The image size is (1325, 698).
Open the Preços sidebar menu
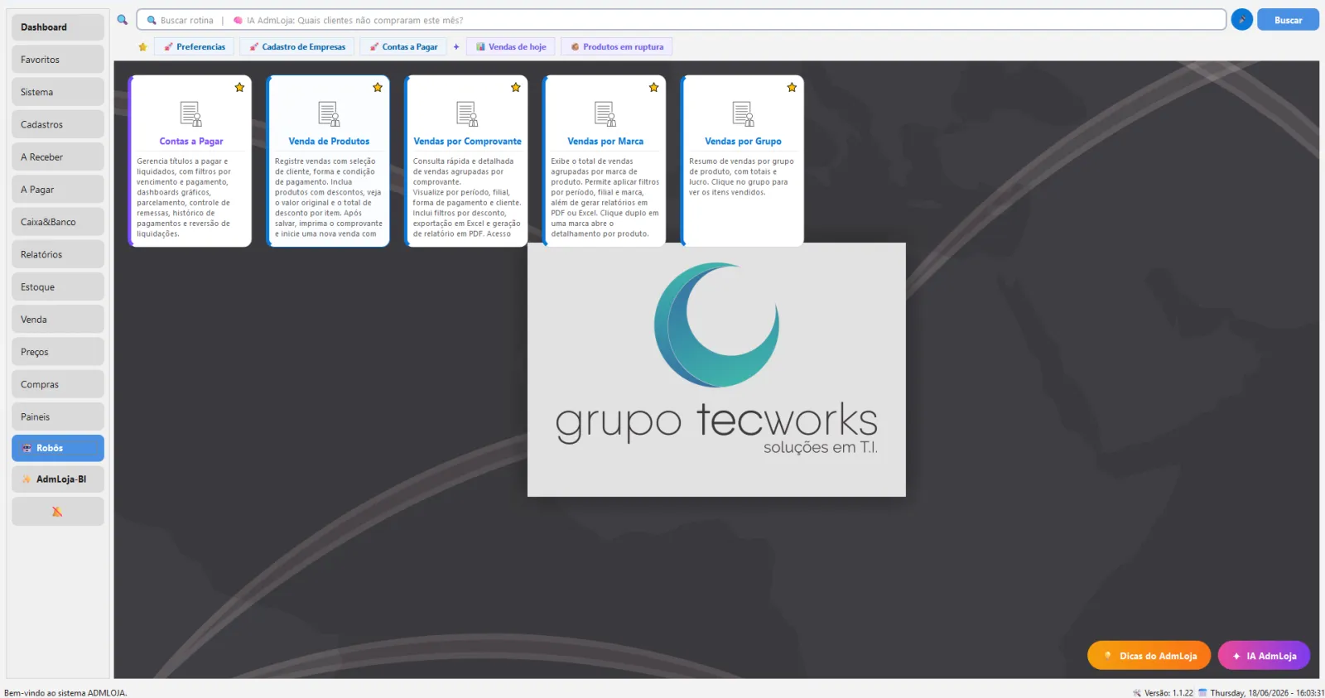58,352
